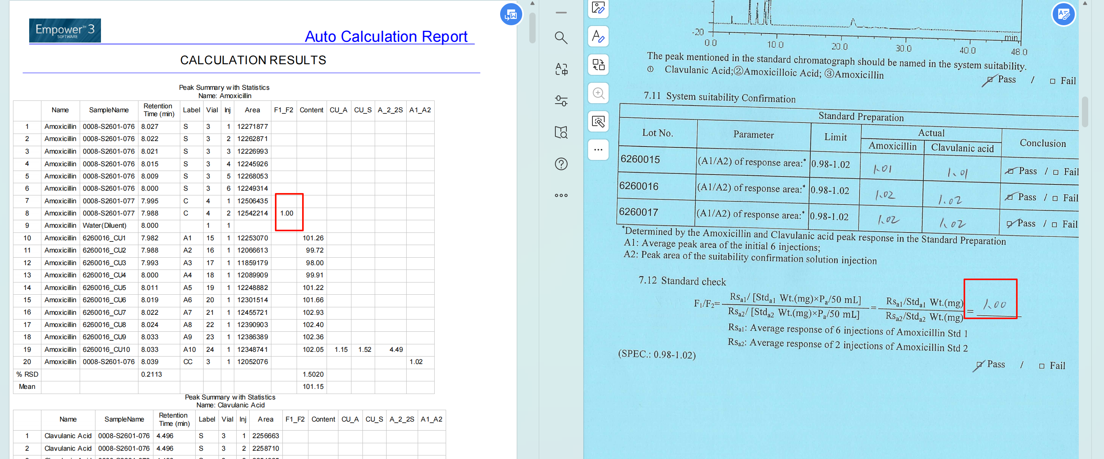Image resolution: width=1104 pixels, height=459 pixels.
Task: Click the handwritten Amoxicillin 1.01 value
Action: pyautogui.click(x=883, y=169)
